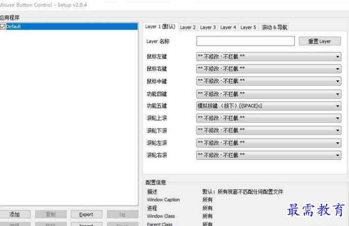Open the 鼠标左键 action dropdown
Image resolution: width=349 pixels, height=226 pixels.
[x=269, y=57]
